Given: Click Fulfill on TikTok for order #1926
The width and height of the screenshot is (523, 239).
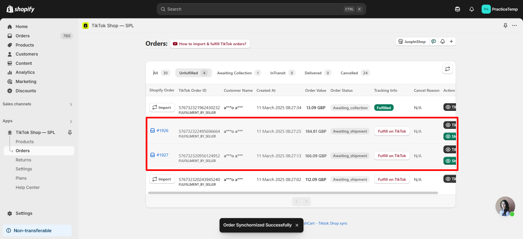Looking at the screenshot, I should [392, 131].
